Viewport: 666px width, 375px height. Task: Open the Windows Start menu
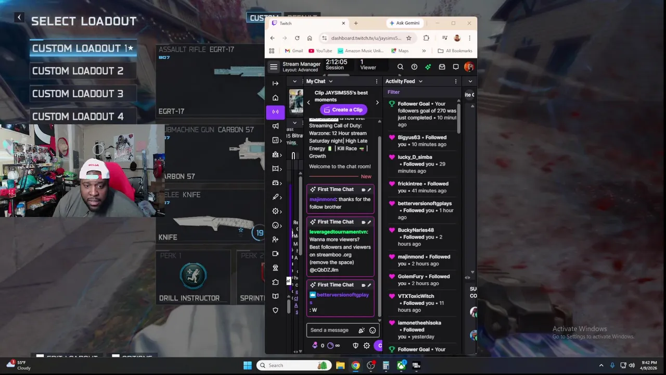(x=248, y=366)
